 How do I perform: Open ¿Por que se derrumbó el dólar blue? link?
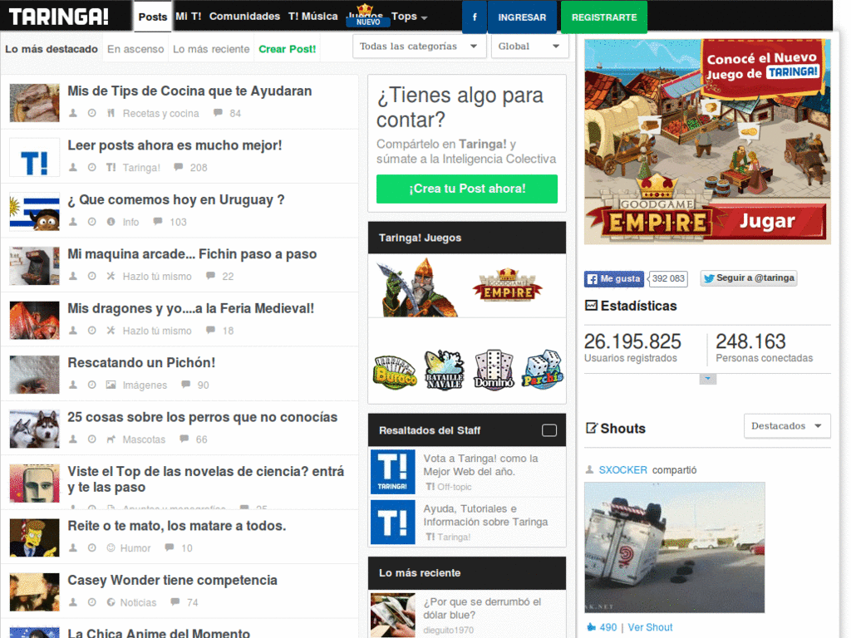[482, 608]
